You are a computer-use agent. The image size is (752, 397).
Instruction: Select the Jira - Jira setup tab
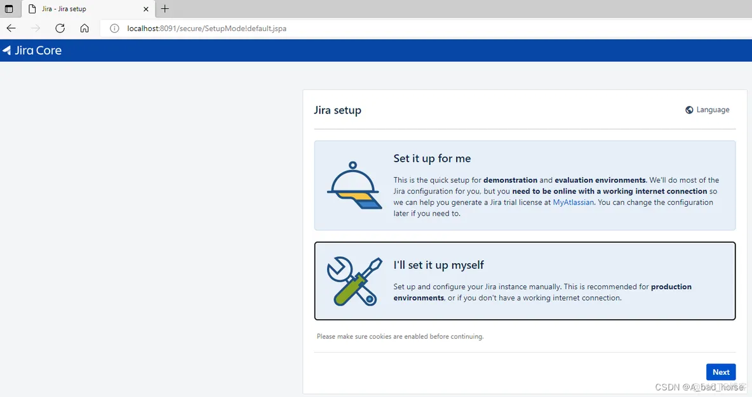88,9
